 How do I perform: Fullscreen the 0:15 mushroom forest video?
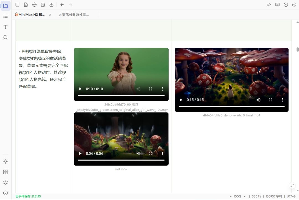coord(270,100)
